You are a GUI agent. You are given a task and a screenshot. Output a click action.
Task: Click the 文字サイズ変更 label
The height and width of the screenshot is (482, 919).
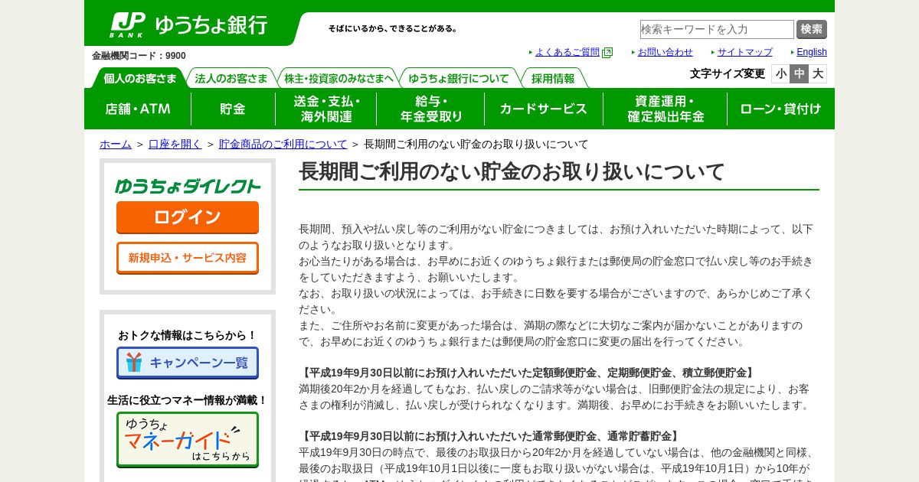tap(728, 73)
